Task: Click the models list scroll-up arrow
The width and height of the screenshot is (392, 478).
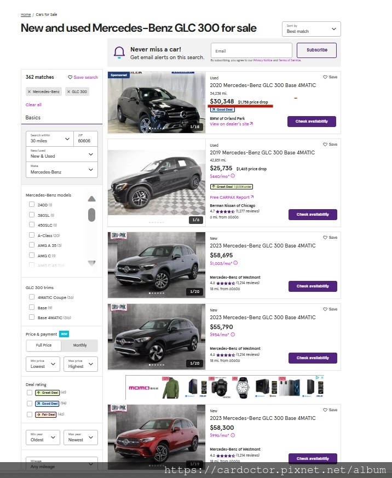Action: point(92,199)
